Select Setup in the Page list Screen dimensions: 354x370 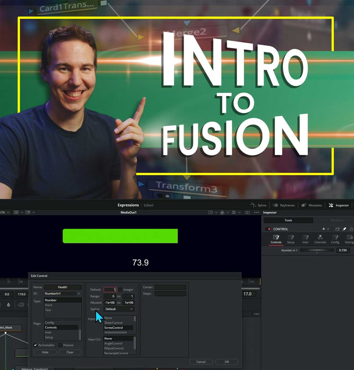61,337
